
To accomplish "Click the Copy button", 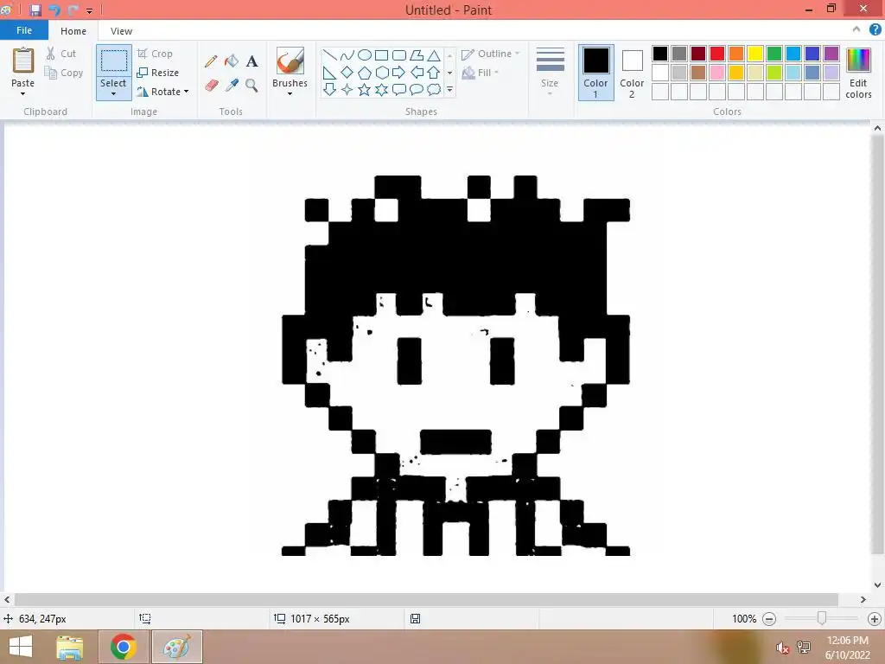I will (x=64, y=73).
